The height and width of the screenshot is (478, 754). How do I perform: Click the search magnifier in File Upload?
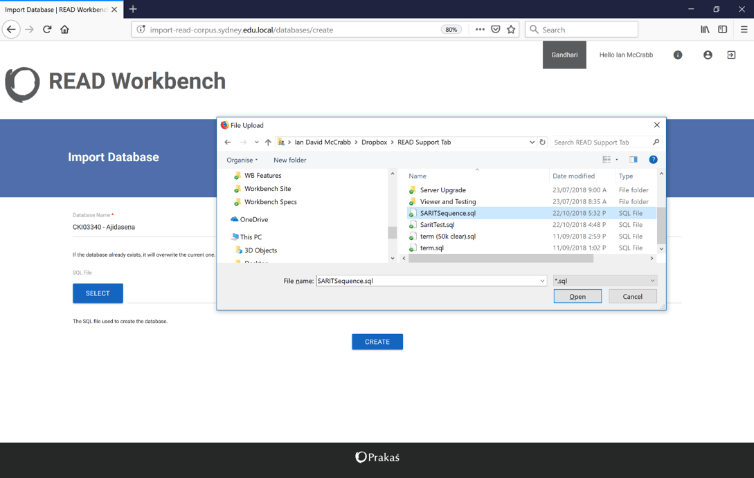656,143
